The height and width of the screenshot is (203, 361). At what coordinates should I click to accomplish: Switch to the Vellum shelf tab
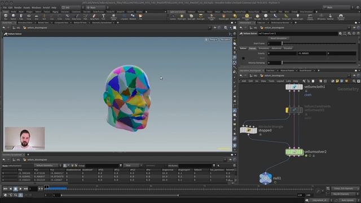tap(217, 11)
